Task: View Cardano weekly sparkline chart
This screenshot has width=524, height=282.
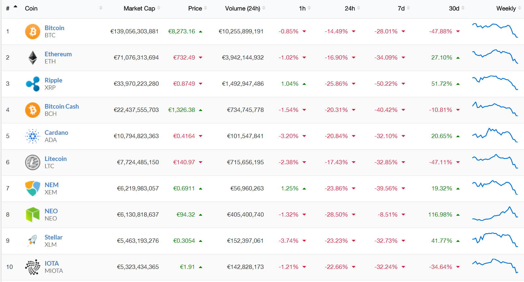Action: pos(495,135)
